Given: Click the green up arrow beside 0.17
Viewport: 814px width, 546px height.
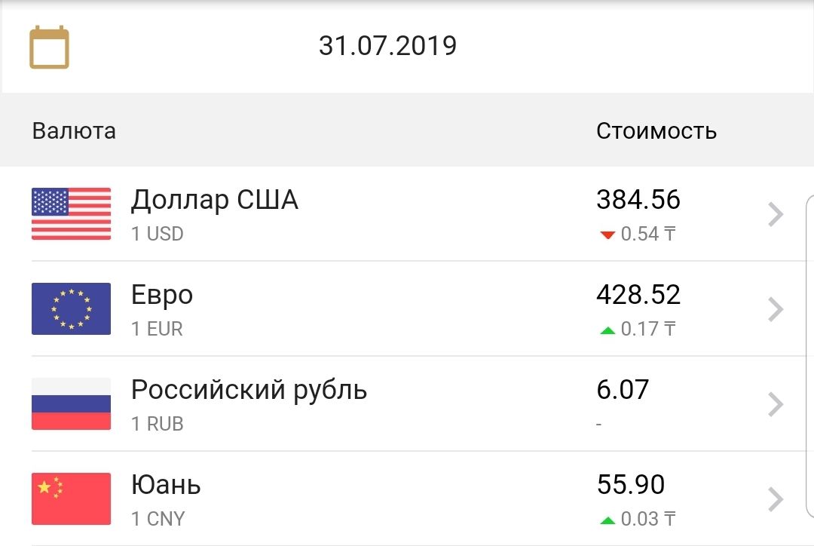Looking at the screenshot, I should tap(607, 330).
